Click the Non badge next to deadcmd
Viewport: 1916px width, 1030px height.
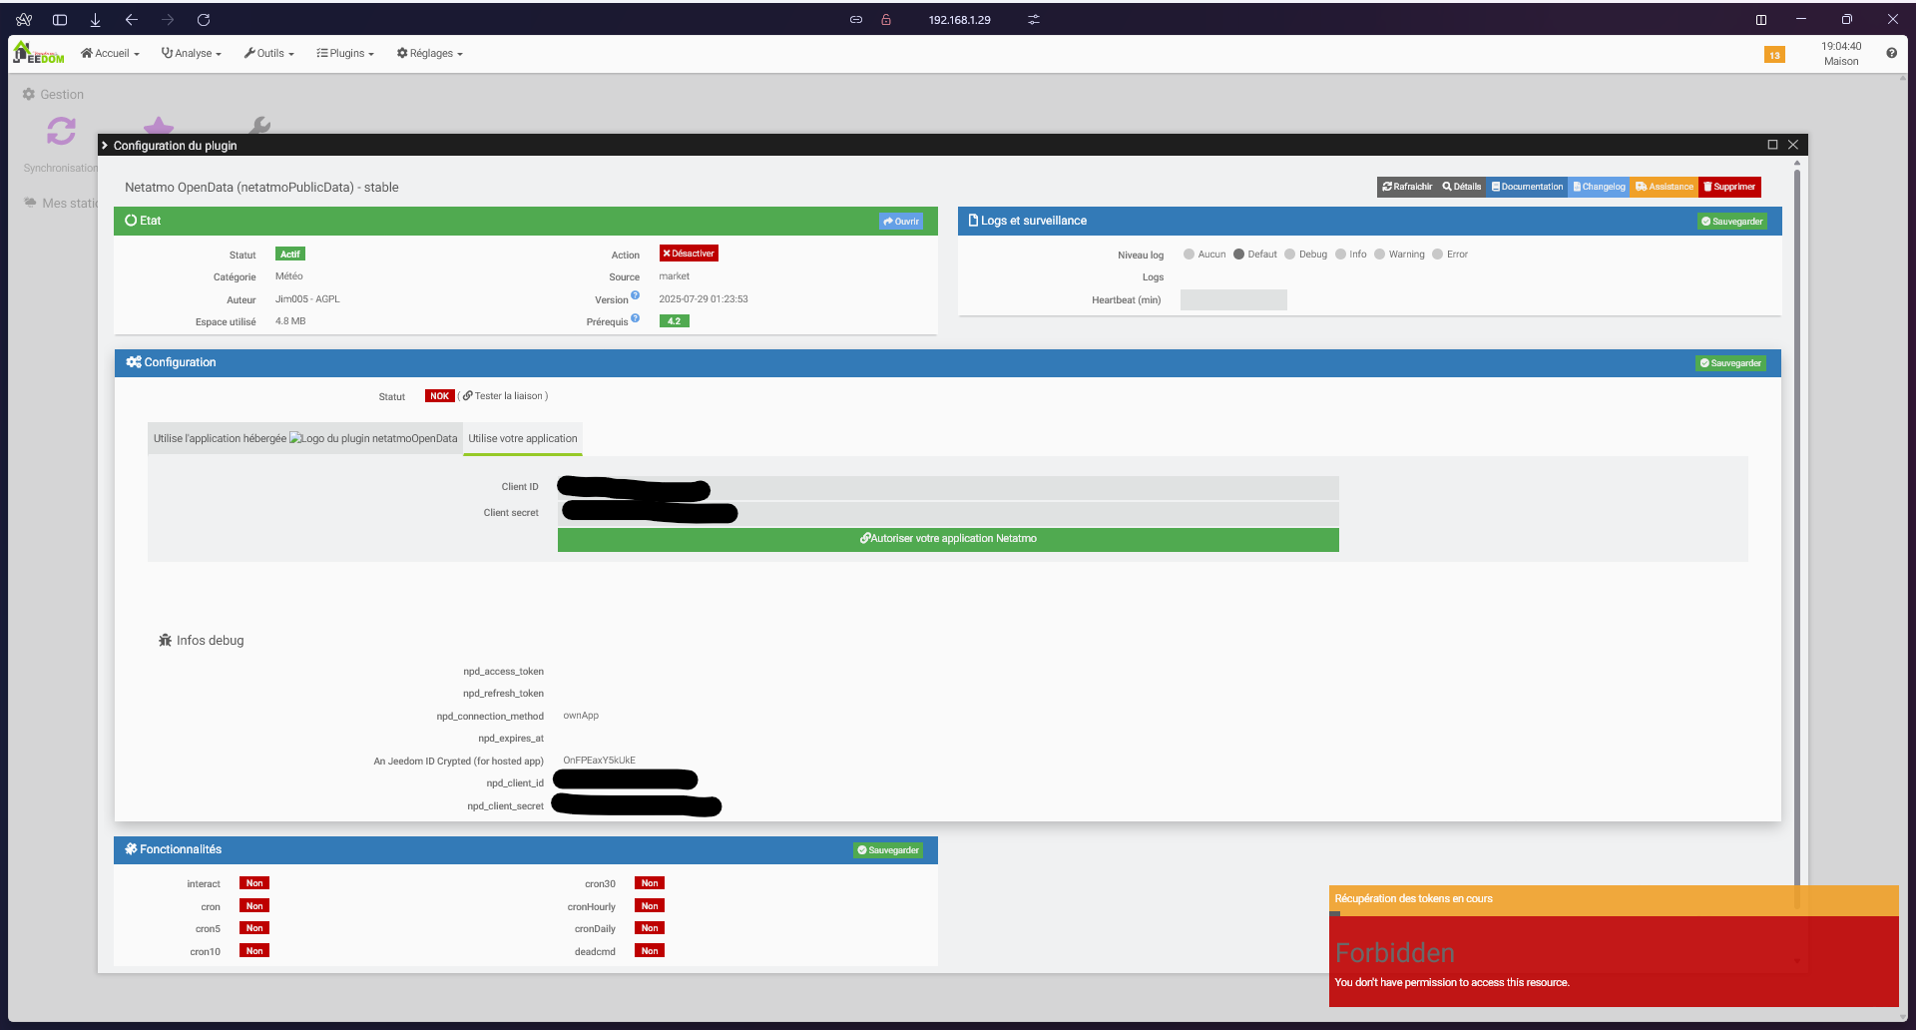pos(650,951)
